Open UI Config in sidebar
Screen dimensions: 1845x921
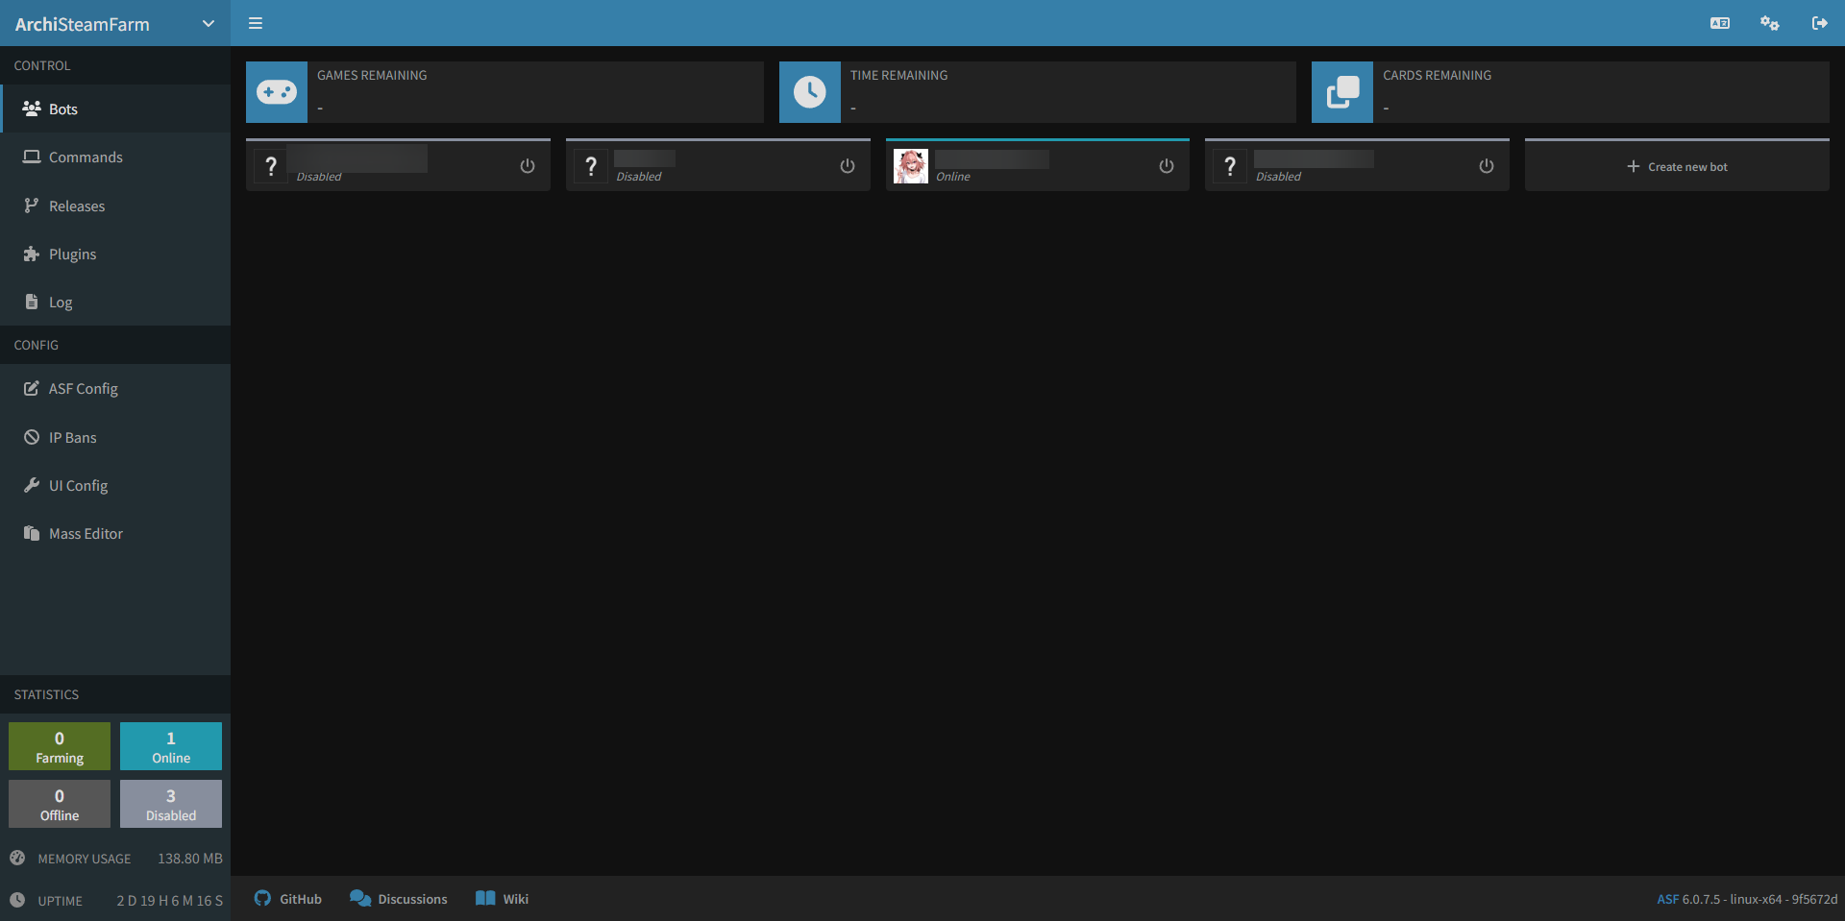115,485
